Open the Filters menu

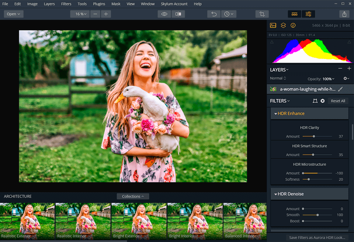(66, 4)
